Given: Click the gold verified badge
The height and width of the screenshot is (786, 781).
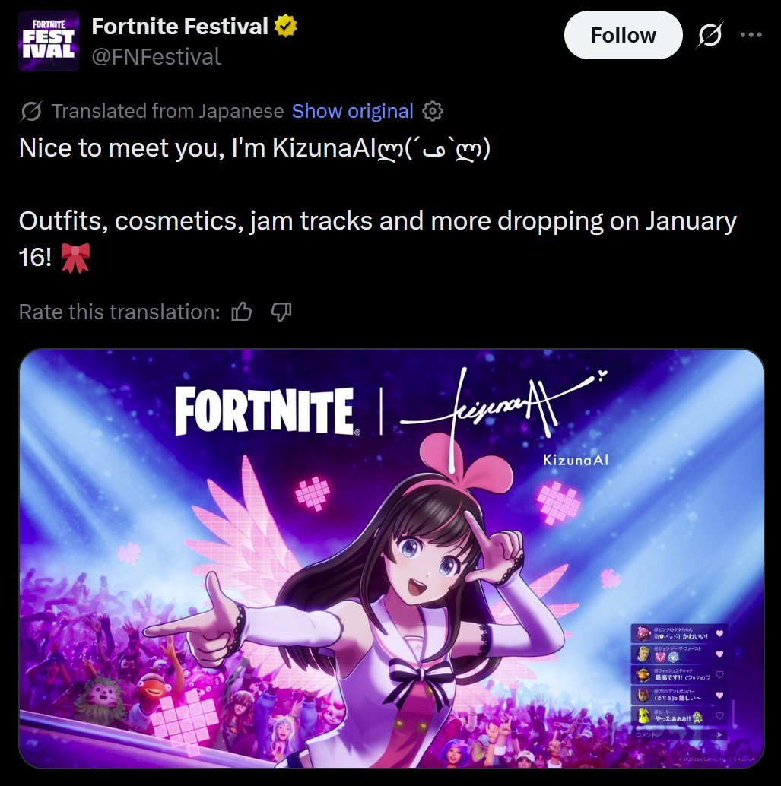Looking at the screenshot, I should point(286,27).
